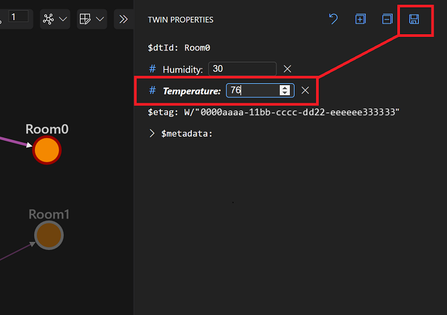447x315 pixels.
Task: Click the hash icon beside Humidity
Action: (x=152, y=69)
